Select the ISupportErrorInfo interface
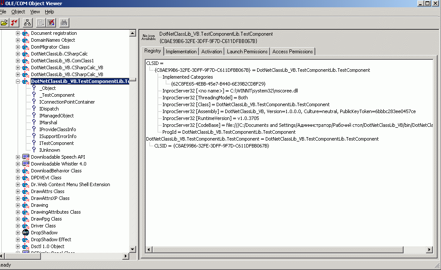The image size is (441, 270). coord(58,136)
